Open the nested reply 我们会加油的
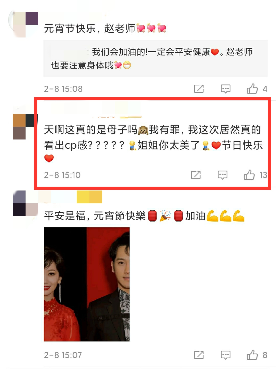This screenshot has height=369, width=276. (x=155, y=58)
